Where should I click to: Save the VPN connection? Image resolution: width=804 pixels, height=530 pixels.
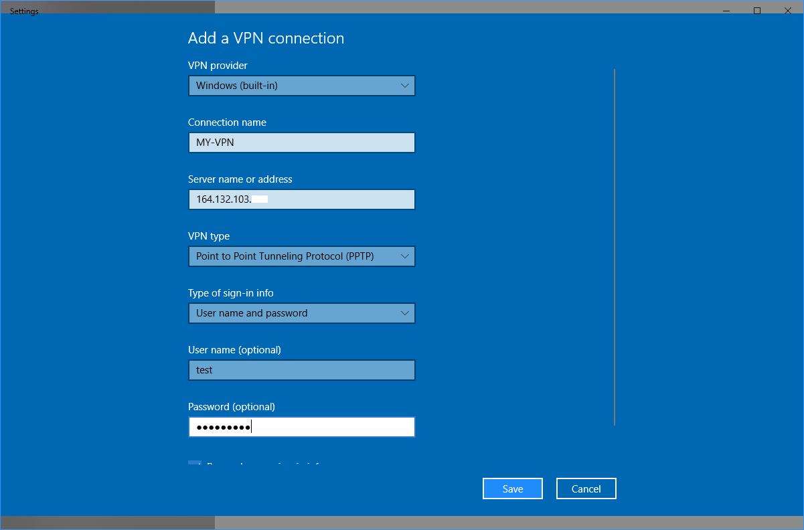point(513,489)
